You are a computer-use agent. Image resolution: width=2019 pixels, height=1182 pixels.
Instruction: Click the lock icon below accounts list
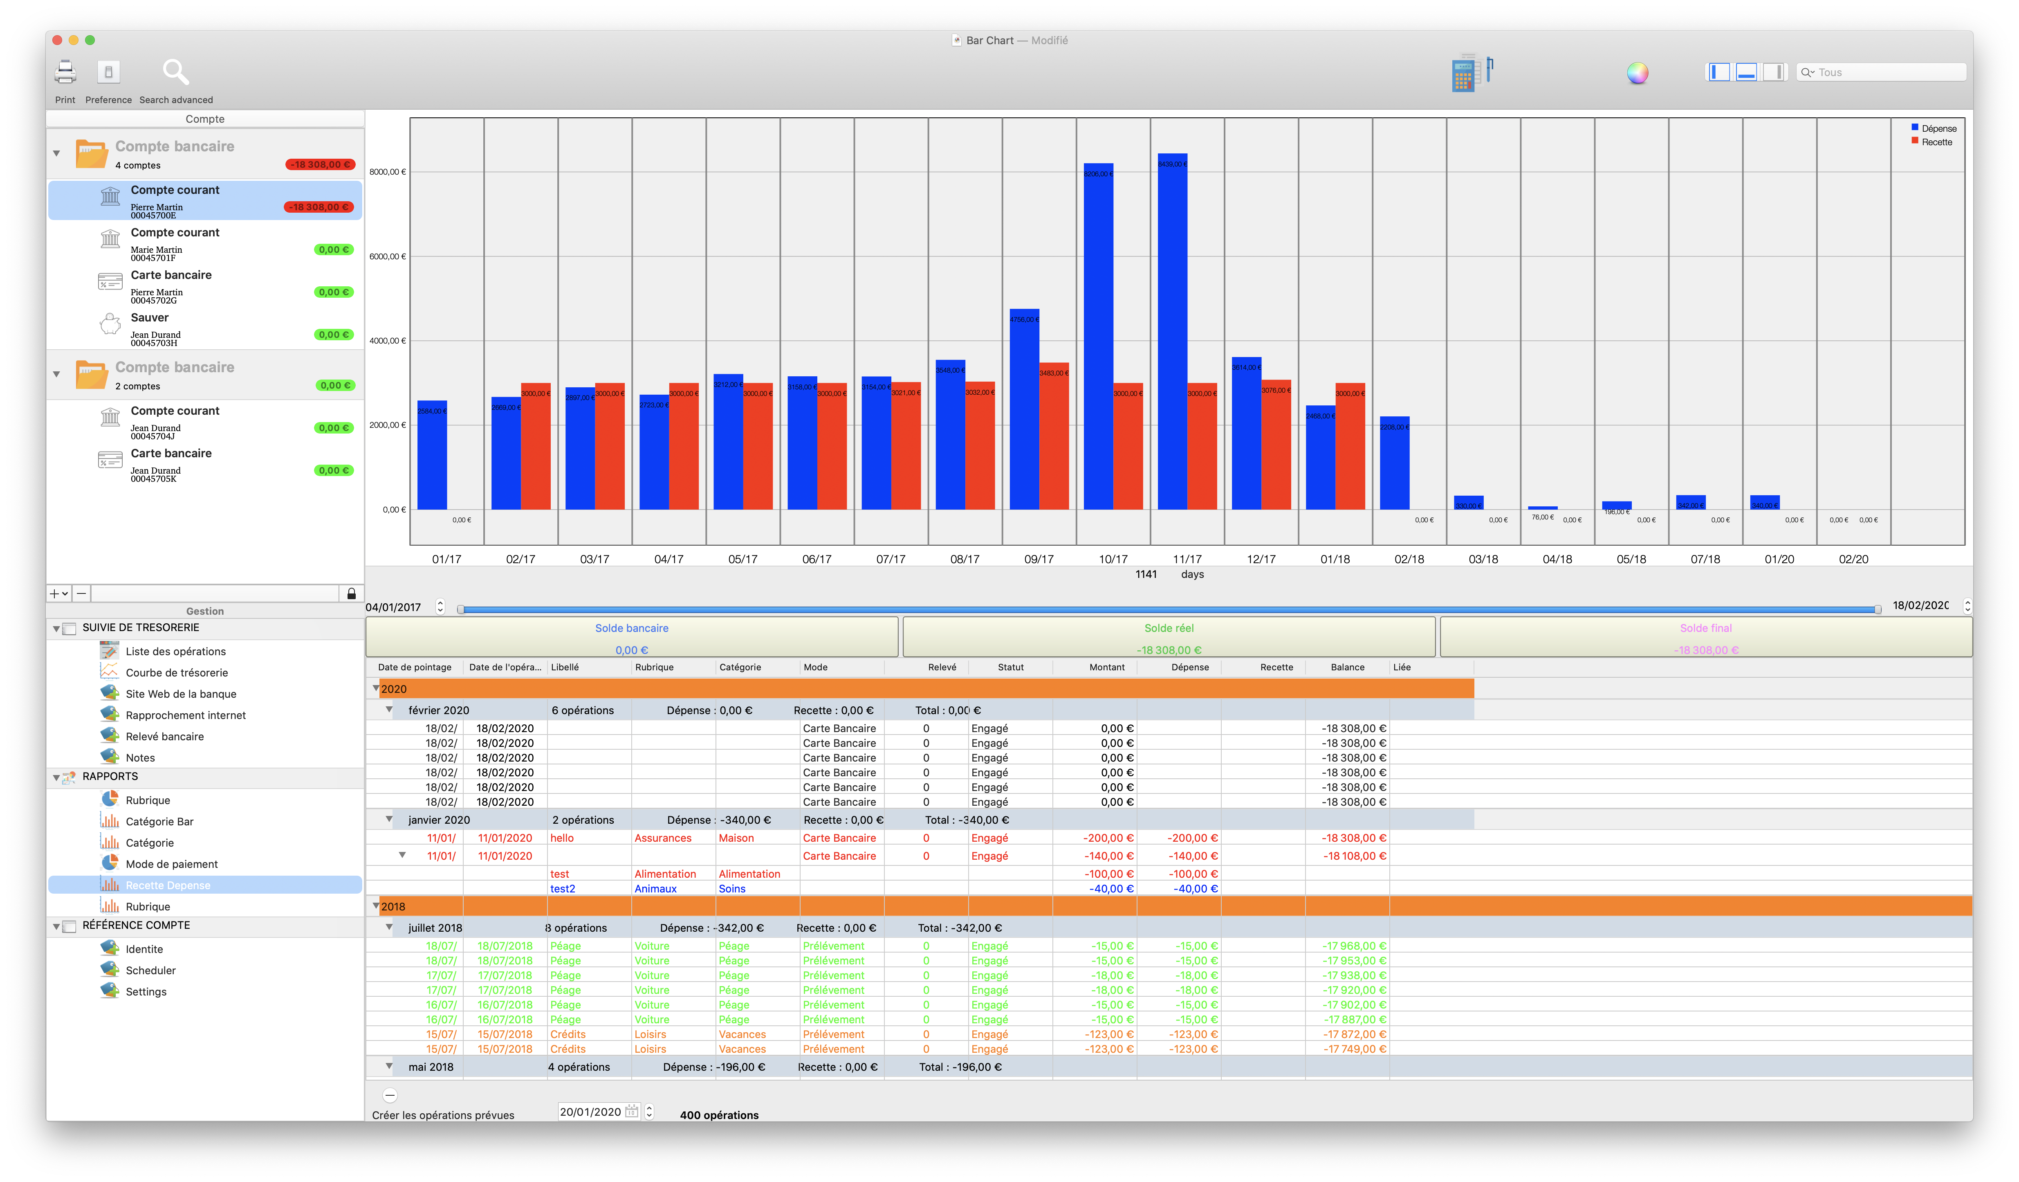(x=351, y=594)
